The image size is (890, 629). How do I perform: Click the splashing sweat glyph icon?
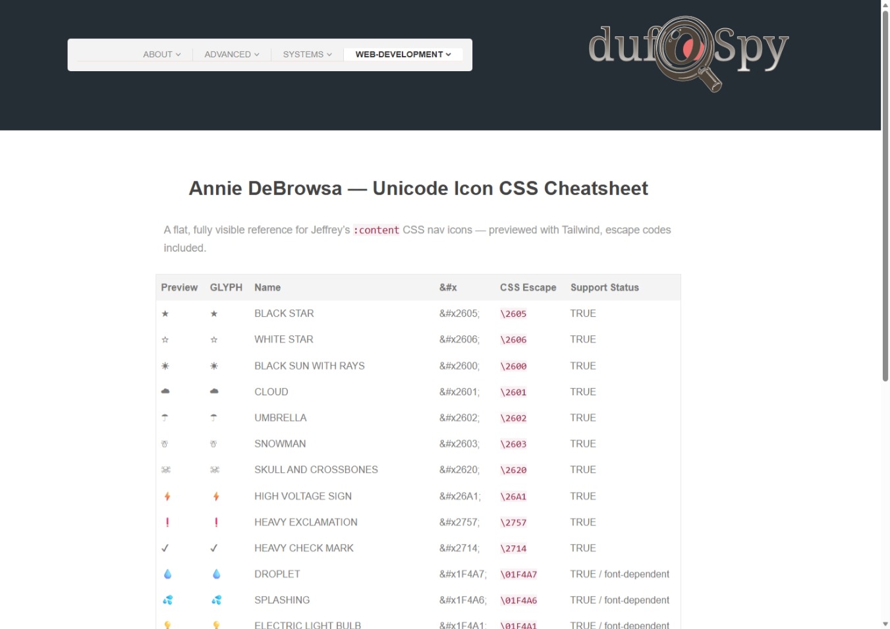click(216, 600)
